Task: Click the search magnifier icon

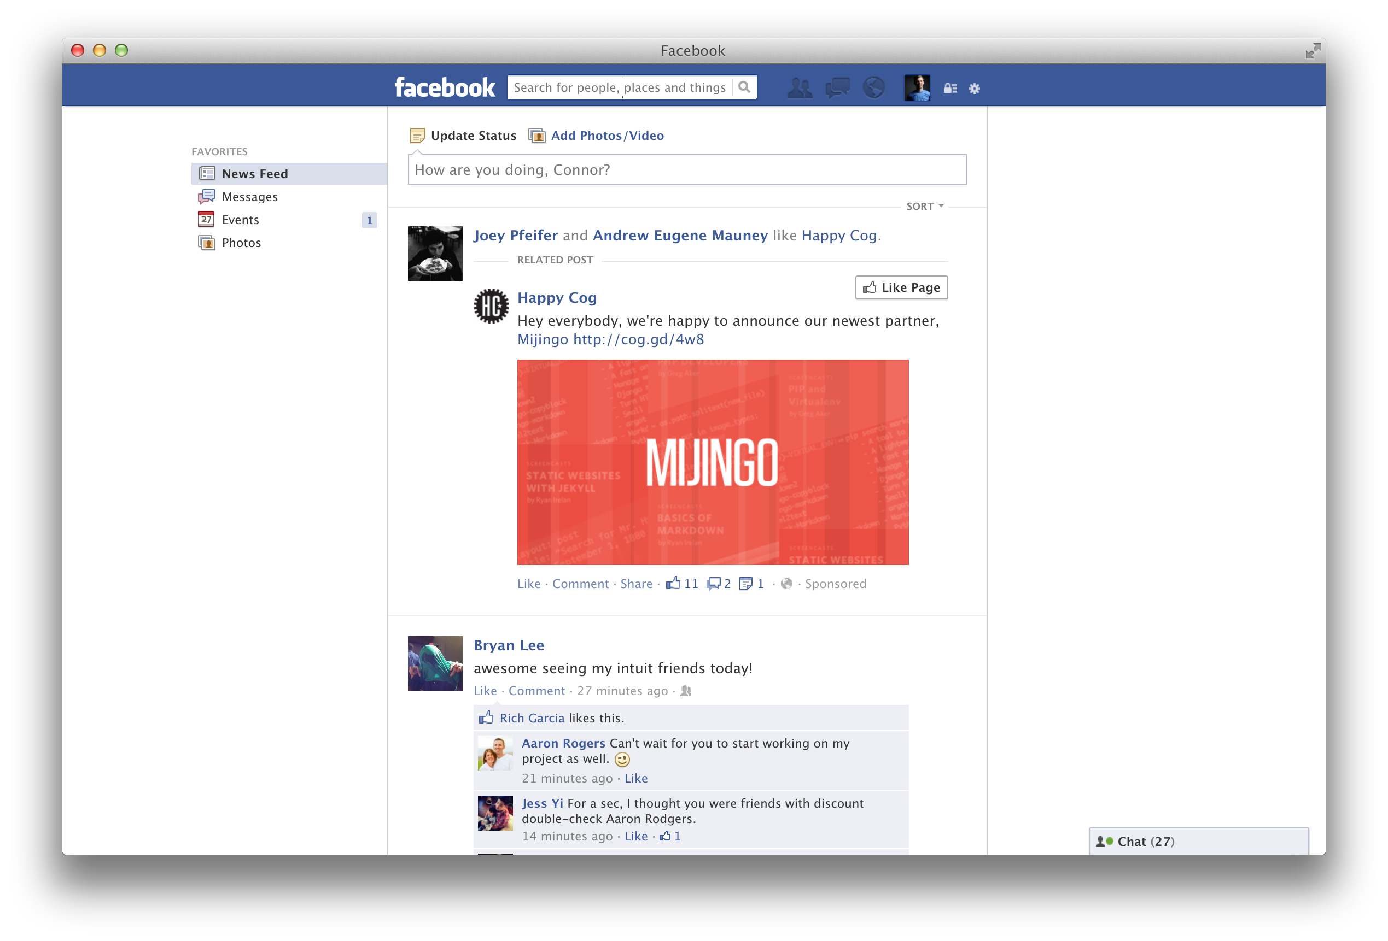Action: 744,88
